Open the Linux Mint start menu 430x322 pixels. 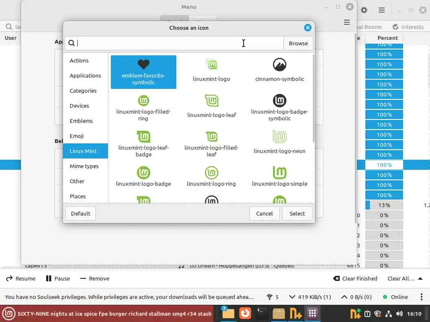pyautogui.click(x=8, y=314)
